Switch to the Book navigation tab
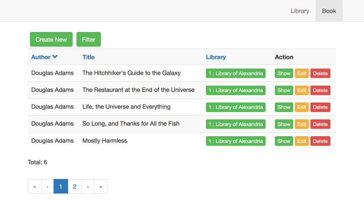 coord(329,11)
